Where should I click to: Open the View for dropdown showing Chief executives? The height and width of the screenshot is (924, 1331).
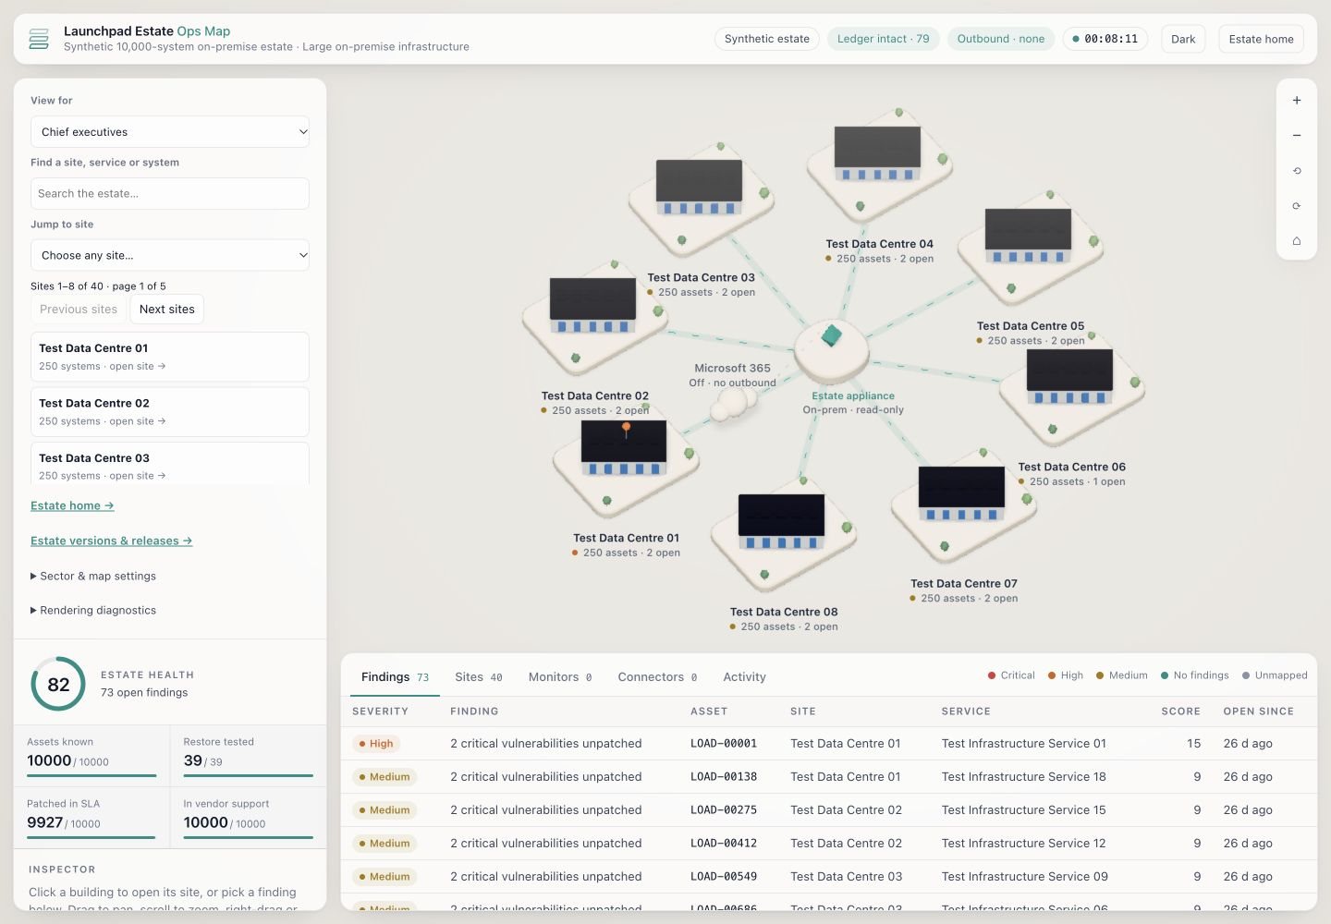click(x=170, y=132)
